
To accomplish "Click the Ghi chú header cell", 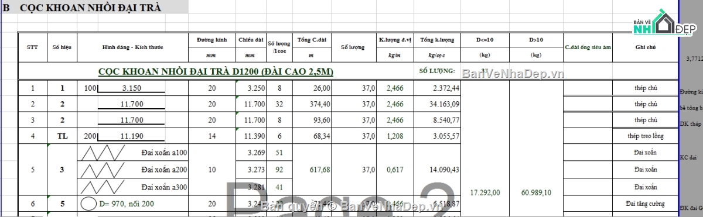I will pyautogui.click(x=646, y=46).
